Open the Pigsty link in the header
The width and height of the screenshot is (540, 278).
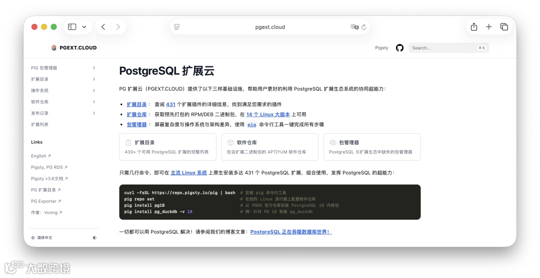tap(381, 48)
